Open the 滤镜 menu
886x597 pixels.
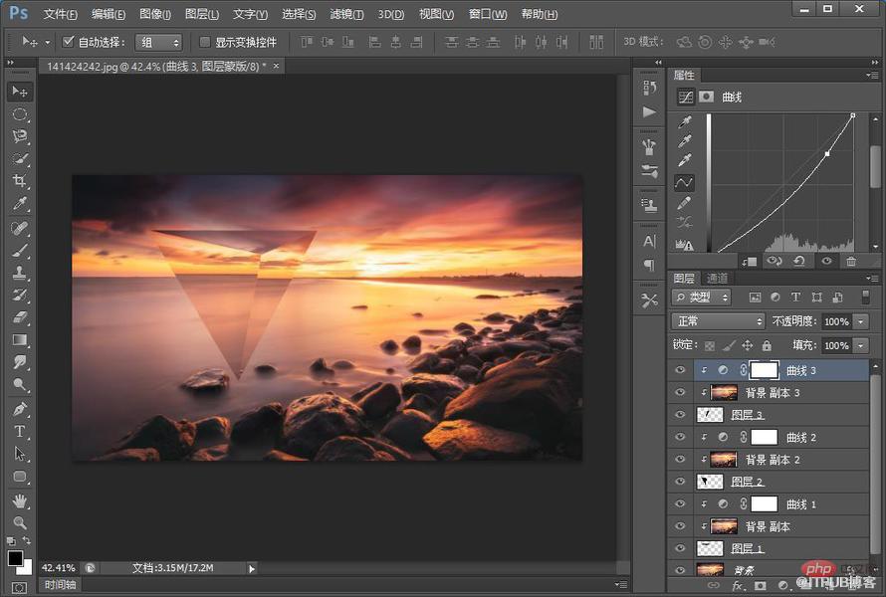(x=346, y=14)
